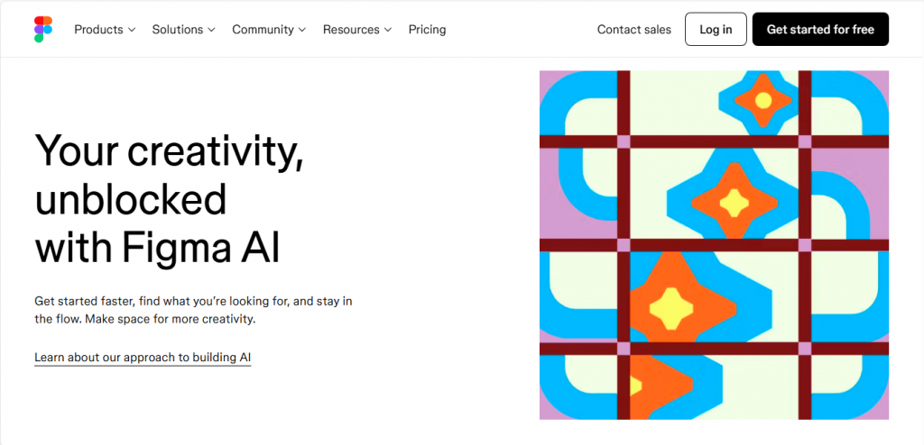Viewport: 924px width, 445px height.
Task: Open the Solutions navigation menu
Action: click(x=183, y=30)
